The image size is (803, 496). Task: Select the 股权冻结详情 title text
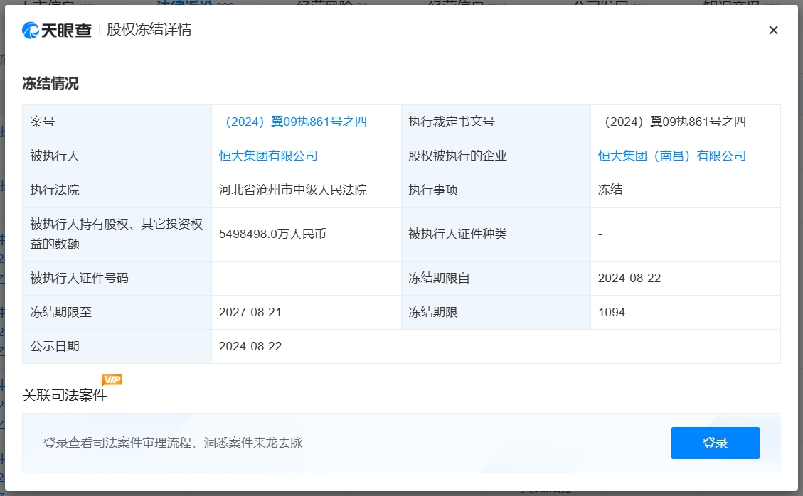click(149, 30)
